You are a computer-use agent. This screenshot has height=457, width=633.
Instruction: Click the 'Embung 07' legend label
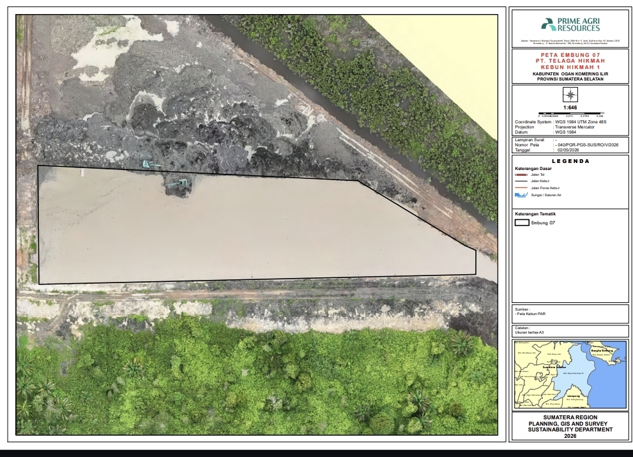coord(543,223)
